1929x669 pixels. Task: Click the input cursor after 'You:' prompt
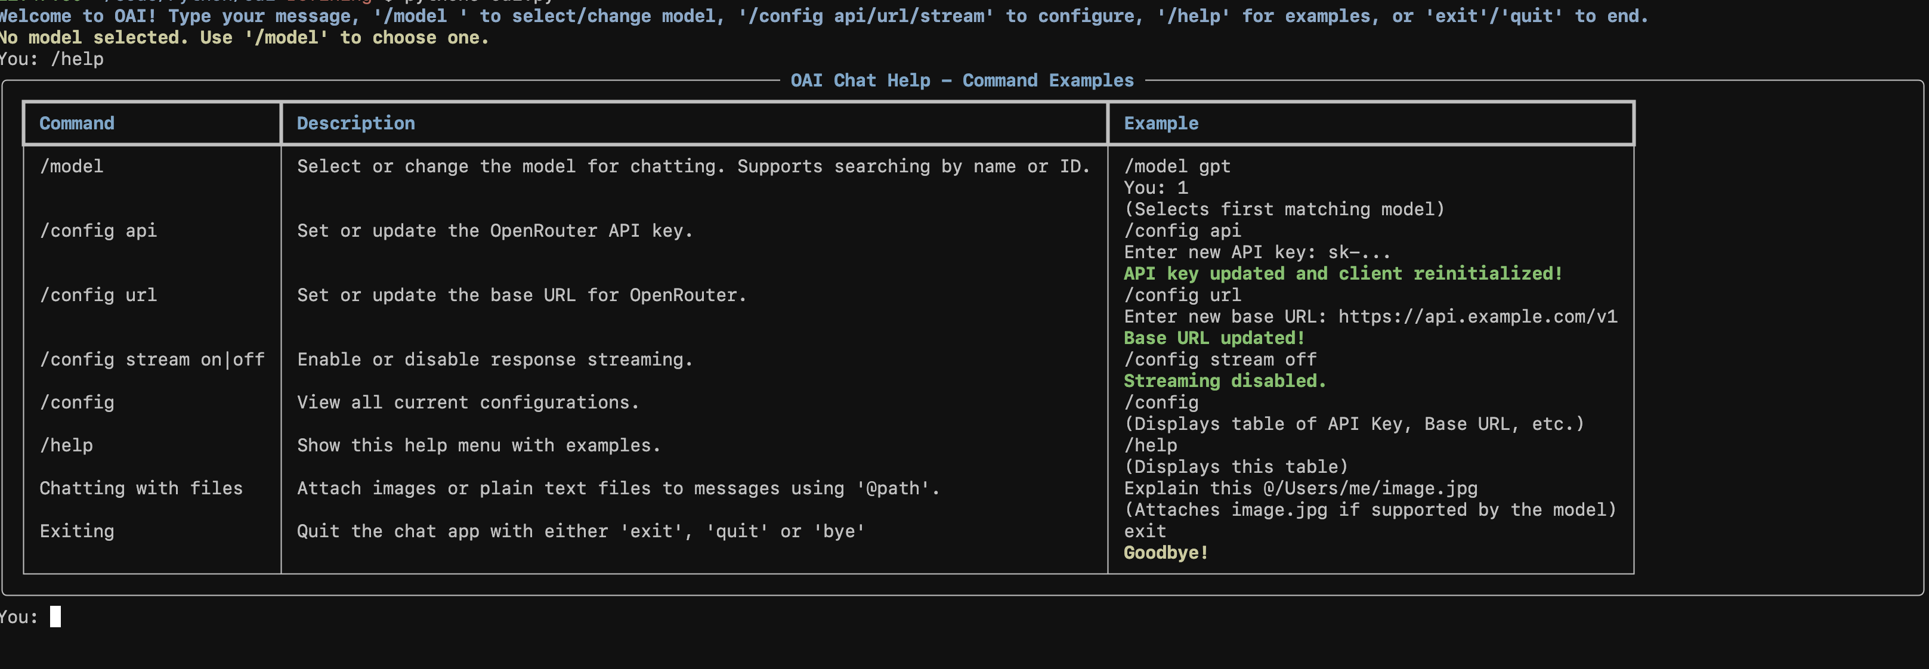point(55,617)
